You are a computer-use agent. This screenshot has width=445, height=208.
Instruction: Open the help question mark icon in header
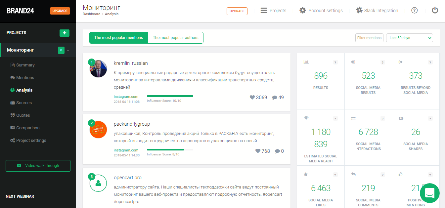(x=415, y=10)
